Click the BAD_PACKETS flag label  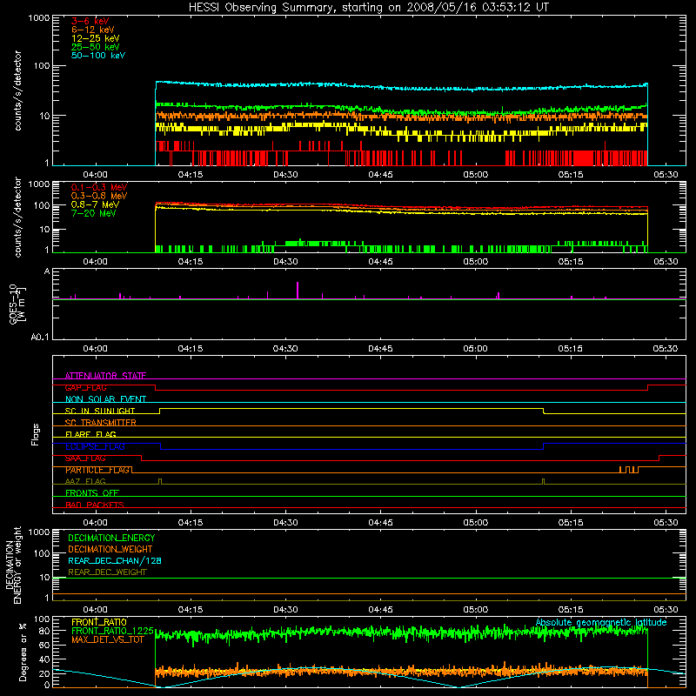(x=95, y=505)
